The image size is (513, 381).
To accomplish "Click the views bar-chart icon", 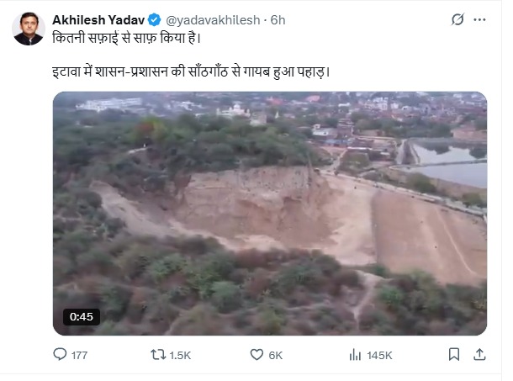I will click(355, 355).
